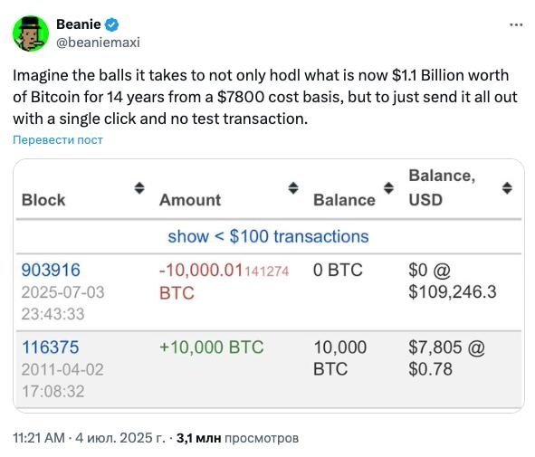Open Beanie's profile avatar picture
The height and width of the screenshot is (457, 535).
click(31, 33)
